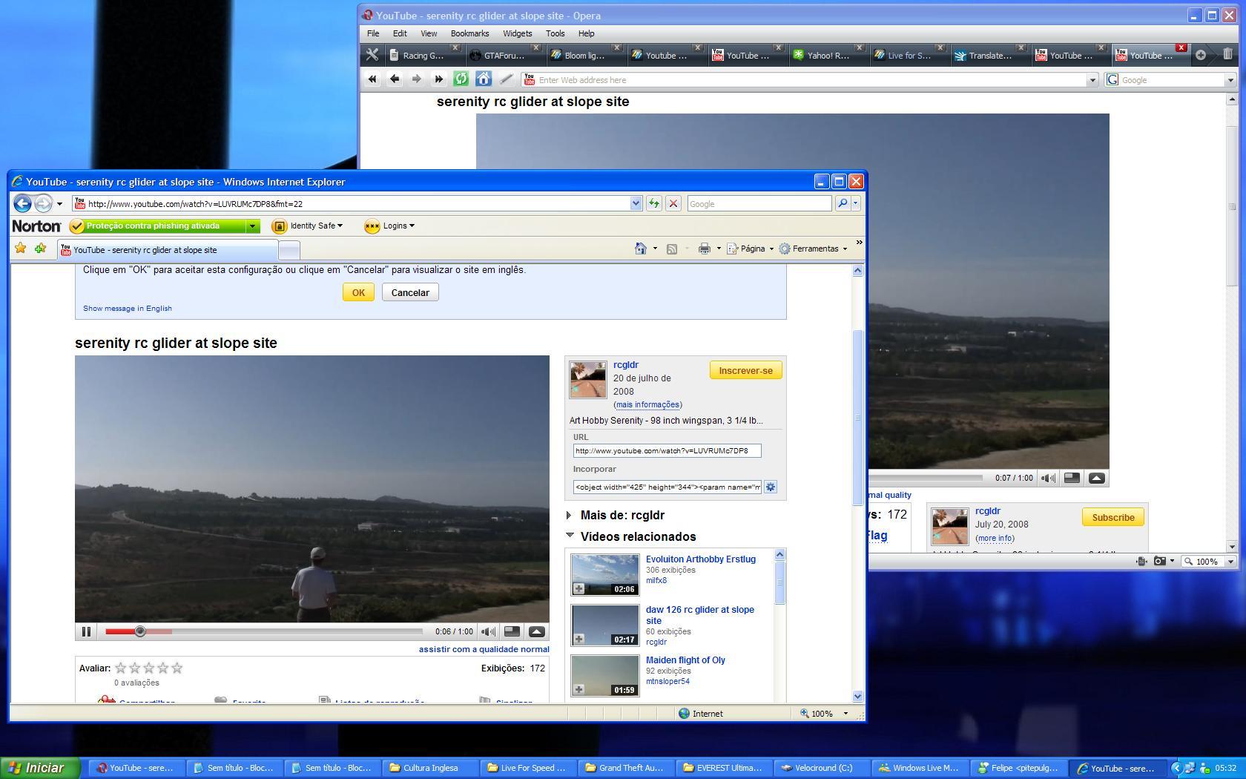Image resolution: width=1246 pixels, height=779 pixels.
Task: Expand fullscreen in Internet Explorer video player
Action: 536,631
